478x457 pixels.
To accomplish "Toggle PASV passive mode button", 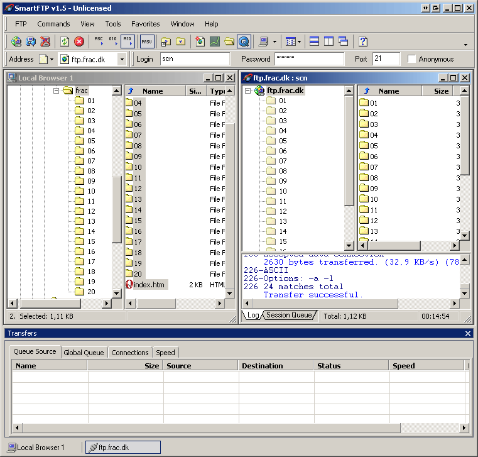I will (146, 41).
